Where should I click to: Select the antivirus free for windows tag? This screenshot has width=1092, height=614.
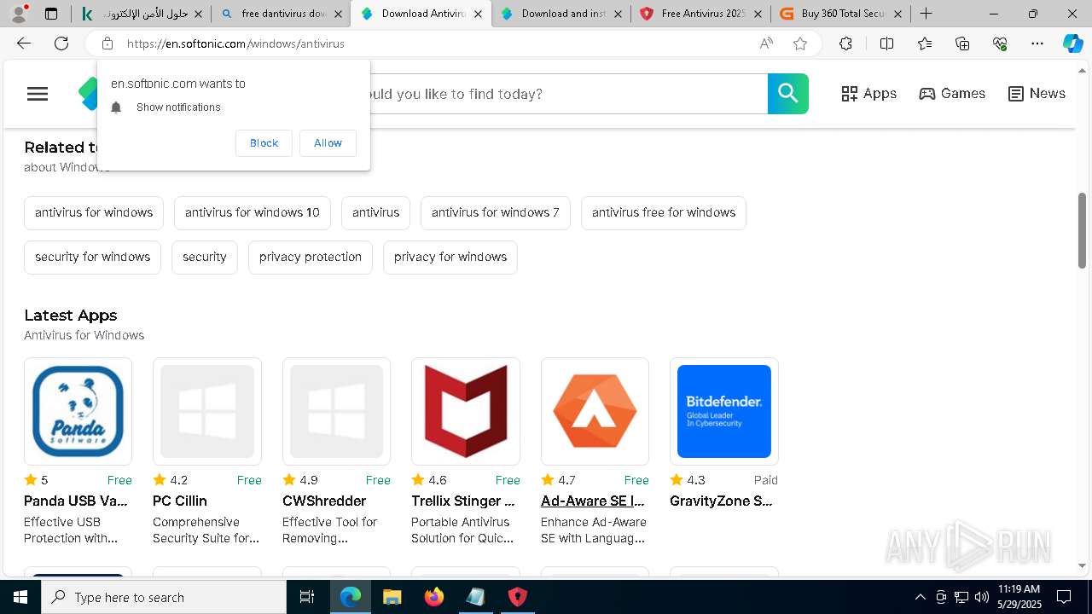click(664, 213)
